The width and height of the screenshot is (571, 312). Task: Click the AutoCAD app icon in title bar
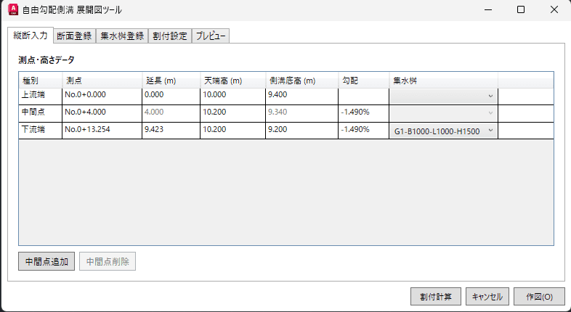(12, 10)
